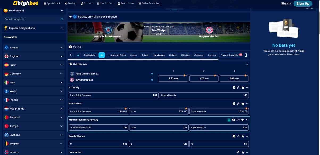The image size is (320, 155).
Task: Open Racing in top navigation
Action: coord(70,3)
